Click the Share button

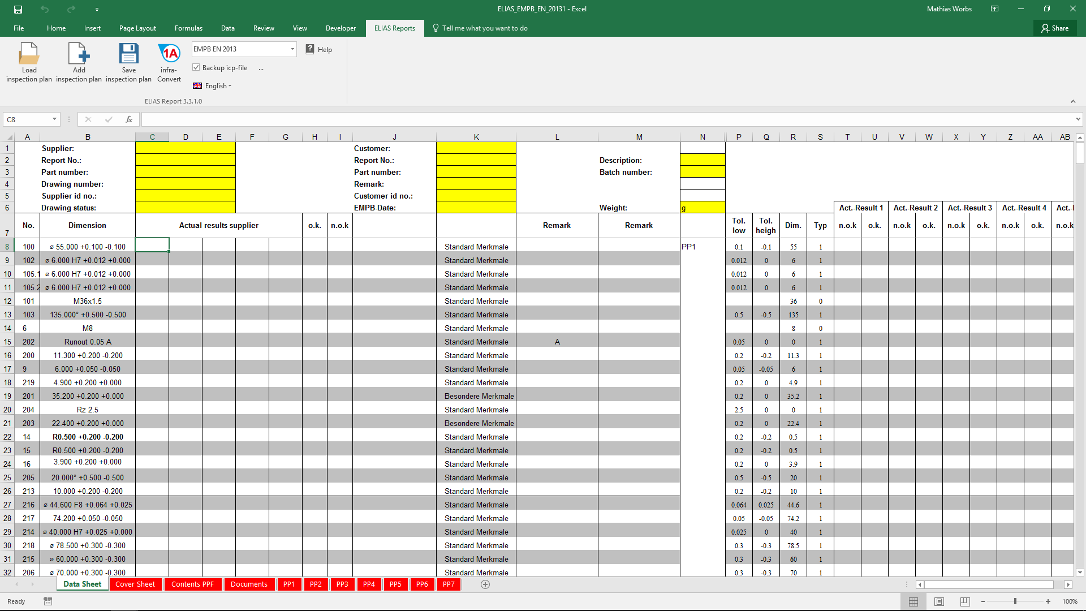(x=1055, y=28)
